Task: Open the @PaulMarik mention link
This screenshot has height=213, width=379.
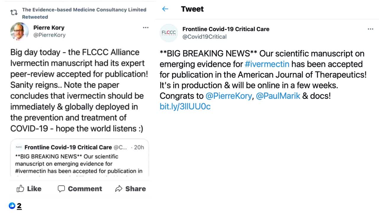Action: (x=278, y=96)
